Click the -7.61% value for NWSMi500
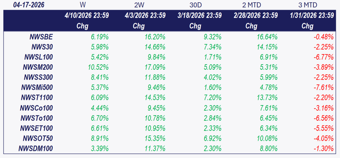The image size is (340, 158). pyautogui.click(x=323, y=88)
